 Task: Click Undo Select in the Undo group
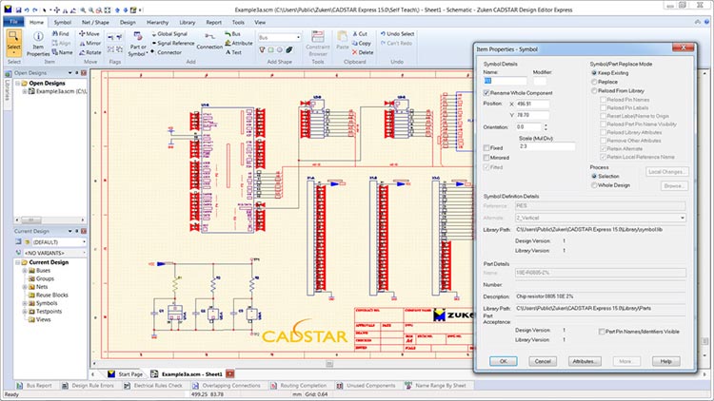(397, 33)
